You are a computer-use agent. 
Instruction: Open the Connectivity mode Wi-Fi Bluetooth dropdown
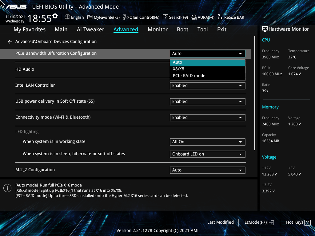pyautogui.click(x=208, y=118)
